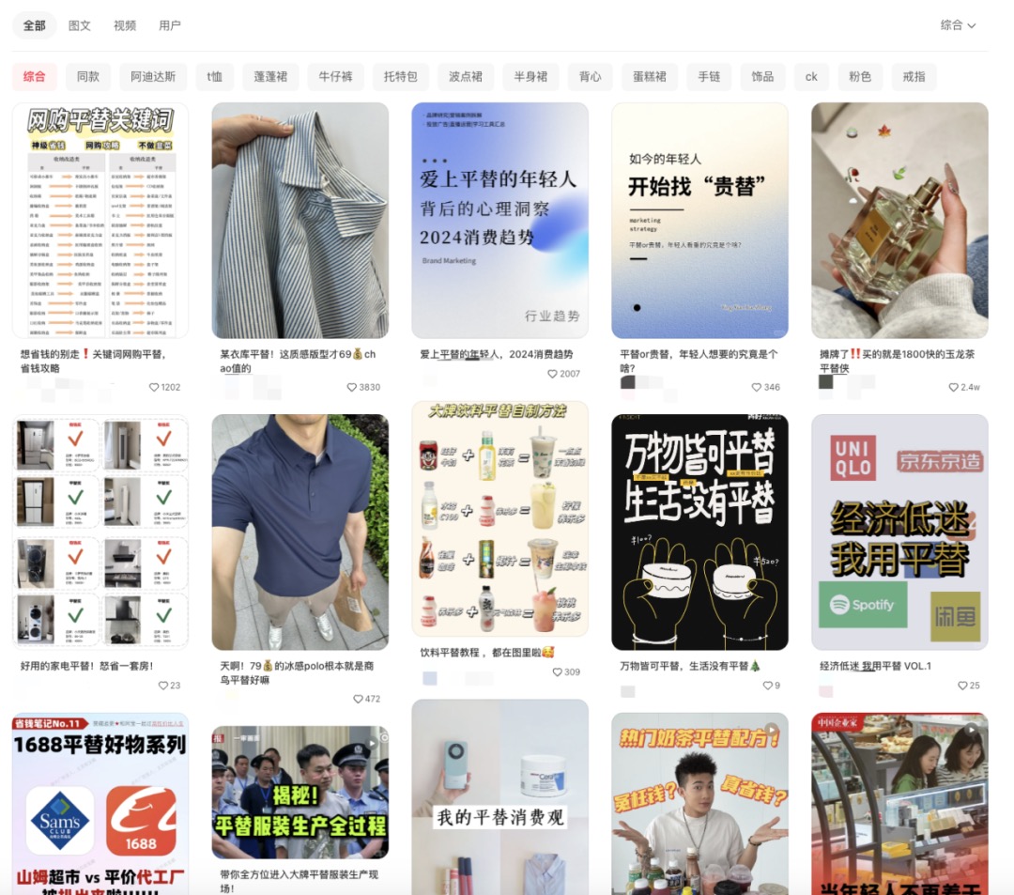Toggle the ck filter chip
This screenshot has height=895, width=1014.
point(810,76)
